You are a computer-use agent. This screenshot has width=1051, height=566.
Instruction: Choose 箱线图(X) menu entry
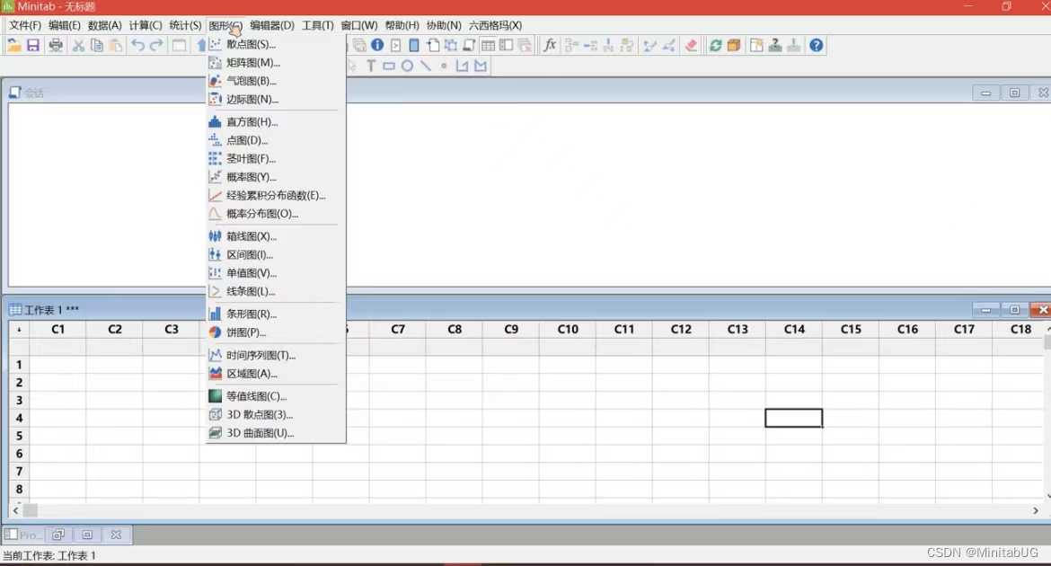(x=276, y=236)
